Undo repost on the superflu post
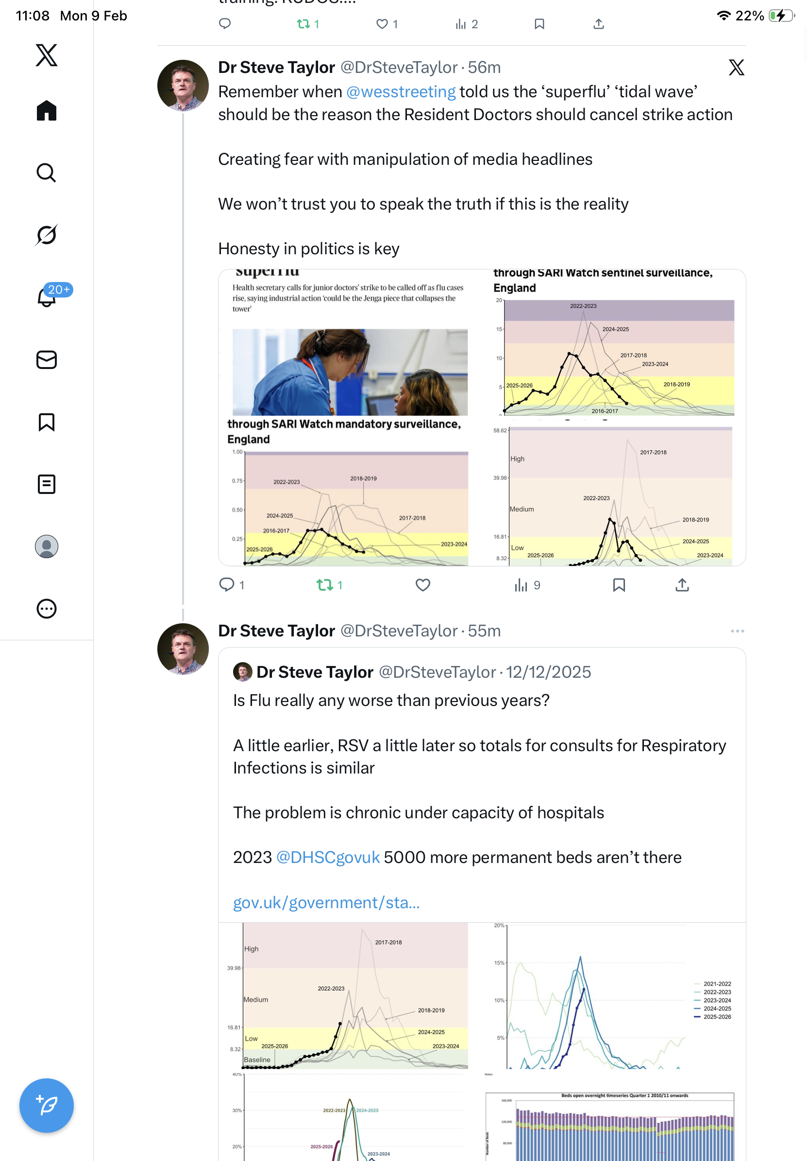810x1161 pixels. (x=324, y=585)
